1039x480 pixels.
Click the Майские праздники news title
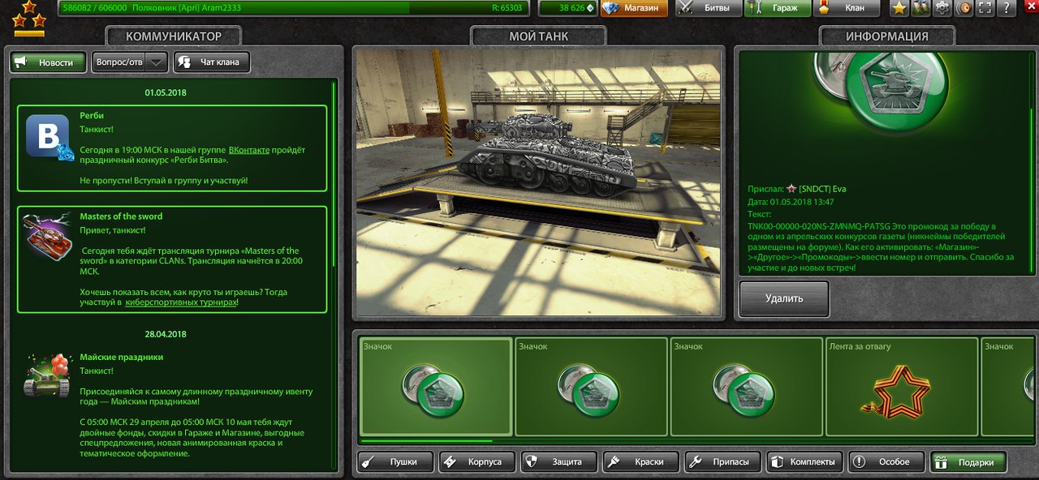tap(121, 357)
